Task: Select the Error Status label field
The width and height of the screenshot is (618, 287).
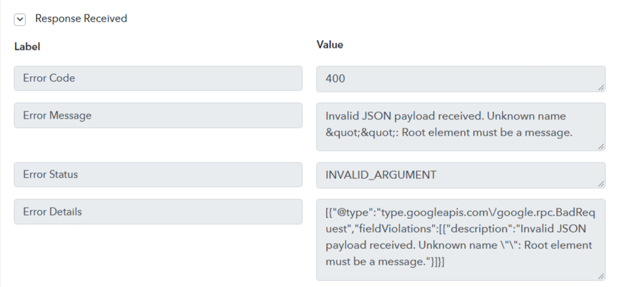Action: pos(158,174)
